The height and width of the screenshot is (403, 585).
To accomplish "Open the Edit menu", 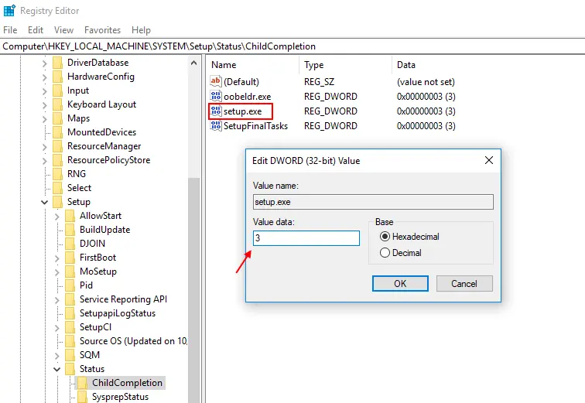I will click(36, 30).
